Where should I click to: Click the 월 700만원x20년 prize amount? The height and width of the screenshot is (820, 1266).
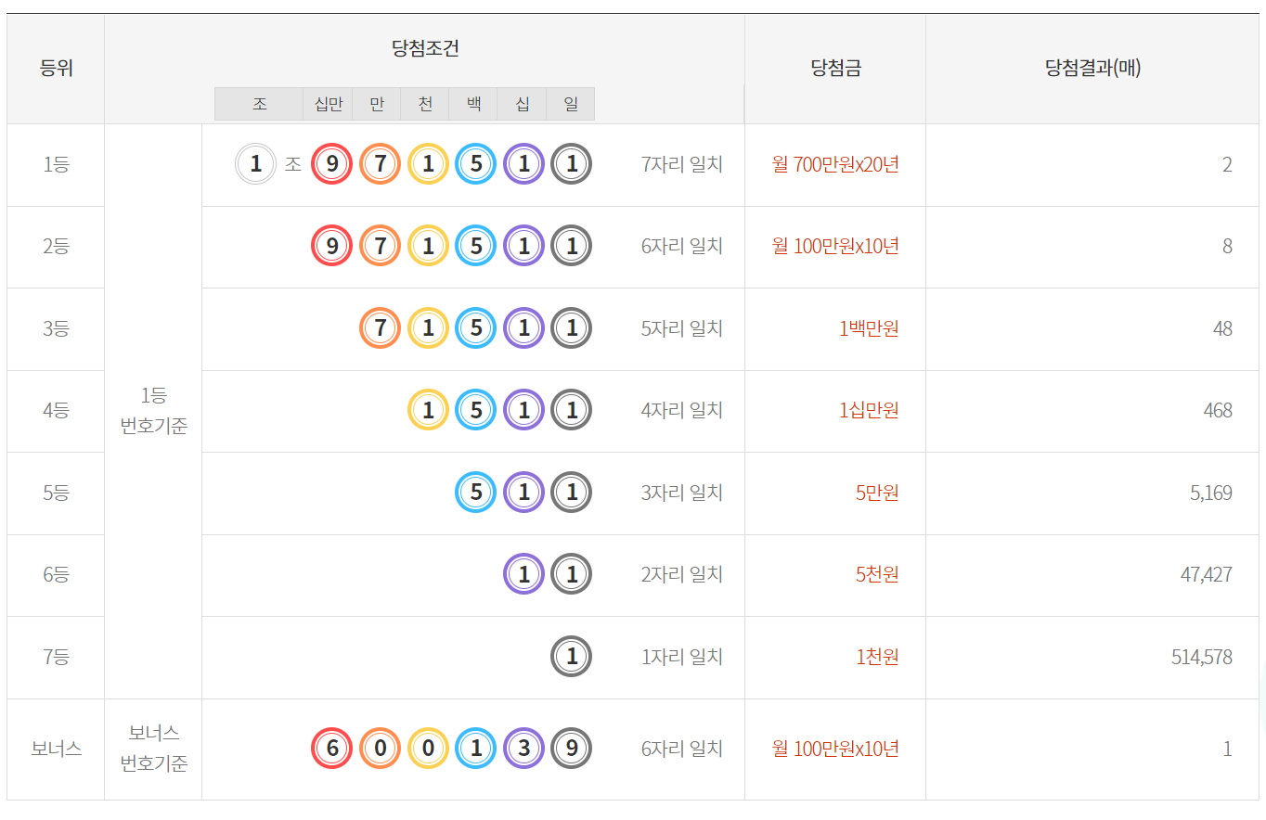click(835, 165)
